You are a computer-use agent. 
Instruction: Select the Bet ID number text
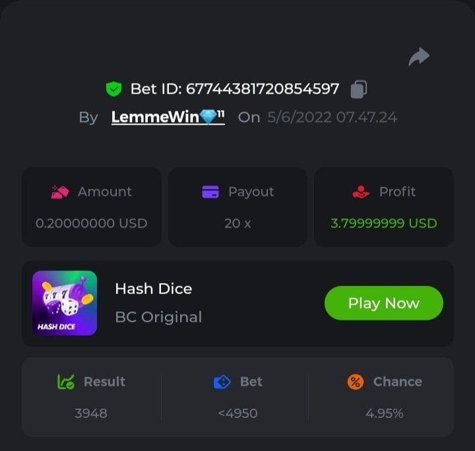point(263,88)
